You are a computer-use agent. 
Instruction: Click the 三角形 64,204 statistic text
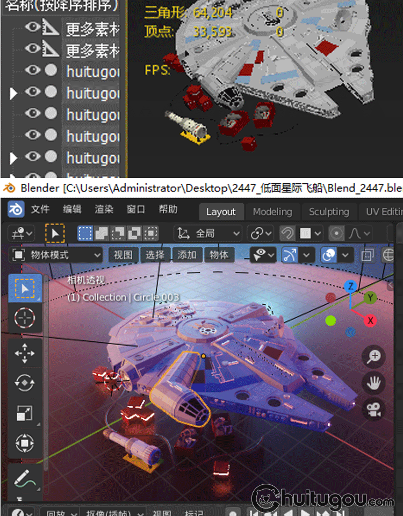(x=189, y=13)
